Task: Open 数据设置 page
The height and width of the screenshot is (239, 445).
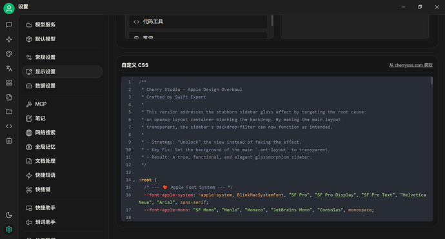Action: (63, 86)
